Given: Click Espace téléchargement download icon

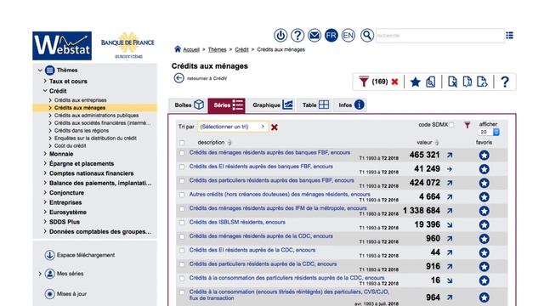Looking at the screenshot, I should tap(49, 255).
